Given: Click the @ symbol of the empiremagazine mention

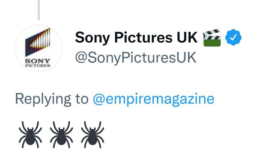Looking at the screenshot, I should click(99, 99).
